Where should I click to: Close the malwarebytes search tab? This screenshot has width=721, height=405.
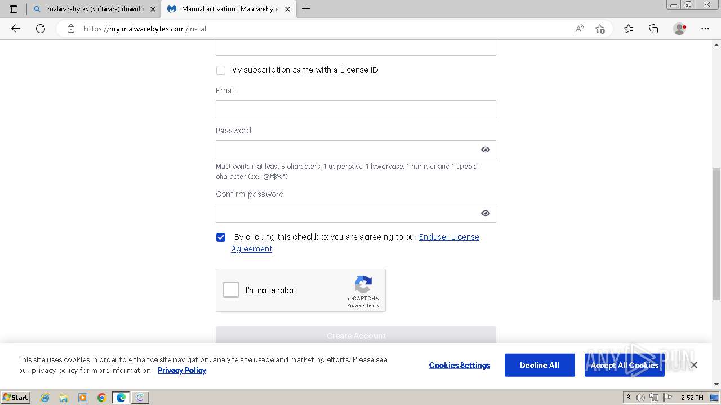(153, 9)
